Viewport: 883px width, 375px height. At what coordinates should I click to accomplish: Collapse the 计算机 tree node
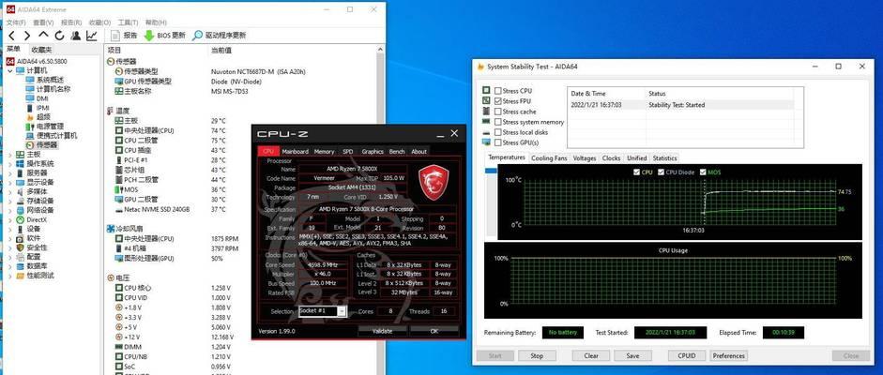[x=9, y=70]
